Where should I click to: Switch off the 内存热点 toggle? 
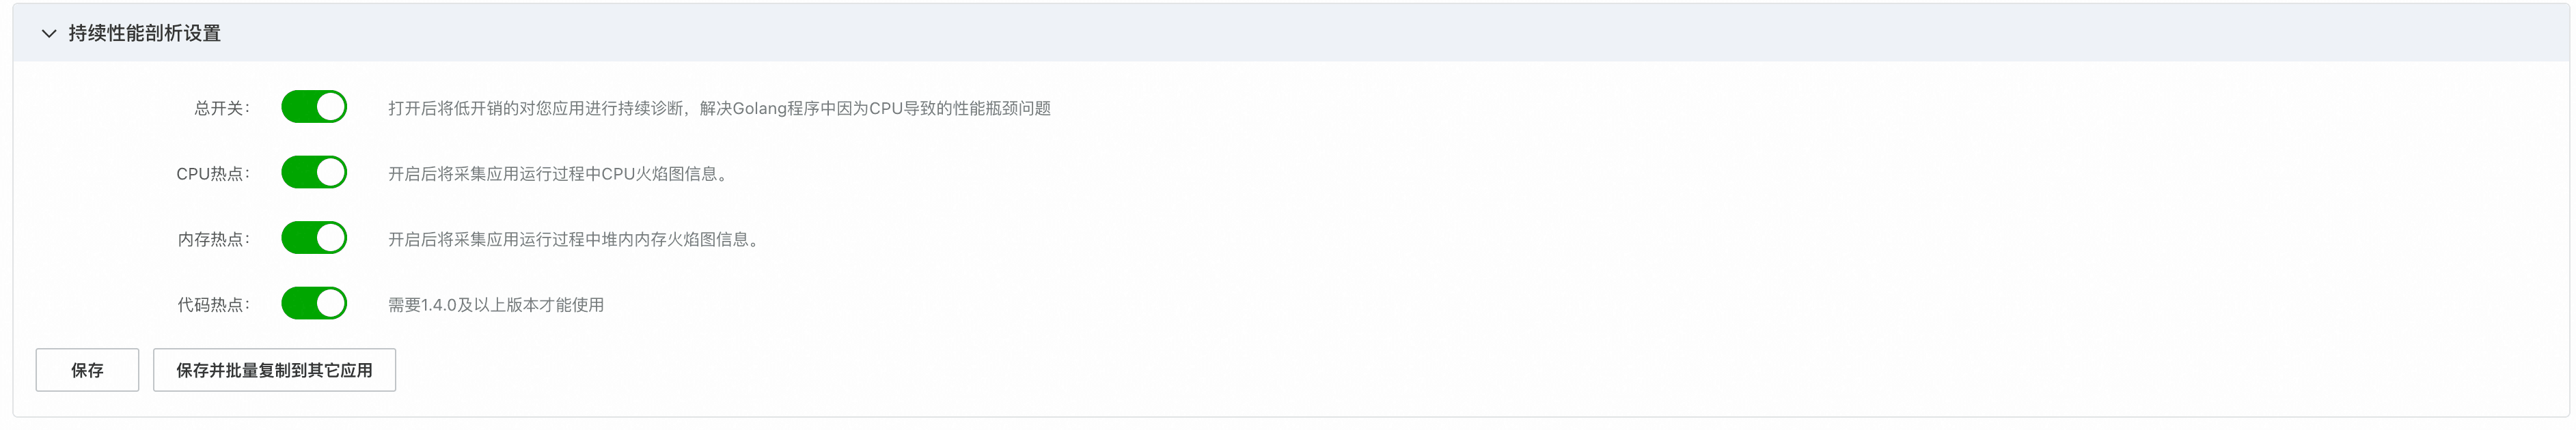314,238
